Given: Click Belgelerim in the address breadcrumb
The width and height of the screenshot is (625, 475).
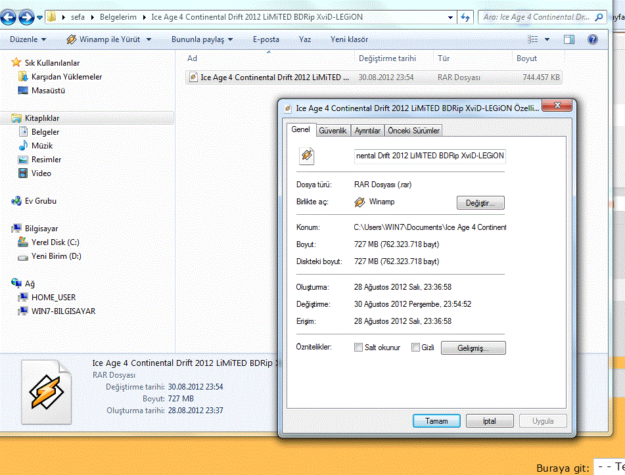Looking at the screenshot, I should pos(118,17).
